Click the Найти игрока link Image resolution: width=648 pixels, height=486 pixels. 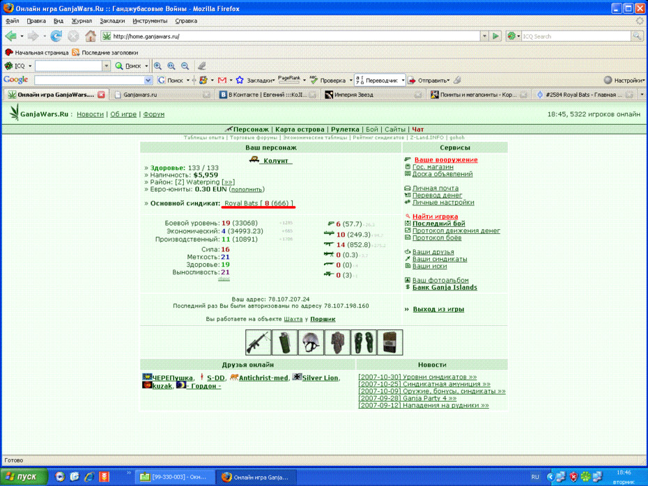435,217
